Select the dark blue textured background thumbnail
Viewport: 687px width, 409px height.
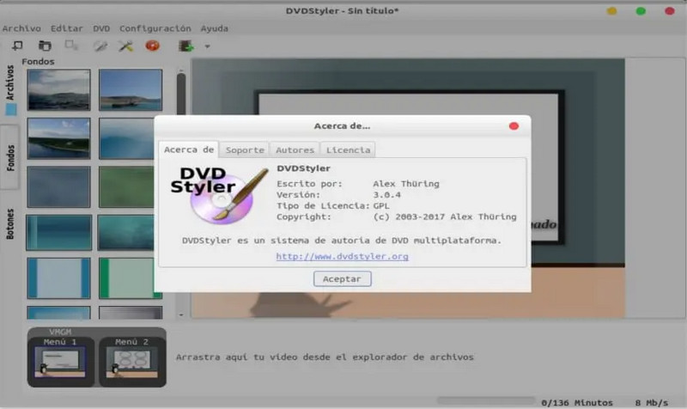tap(58, 186)
